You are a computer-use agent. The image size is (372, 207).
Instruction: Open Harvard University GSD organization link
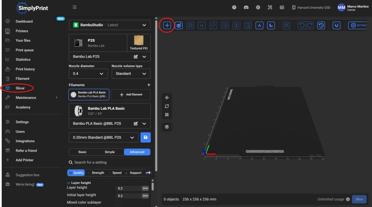point(311,8)
